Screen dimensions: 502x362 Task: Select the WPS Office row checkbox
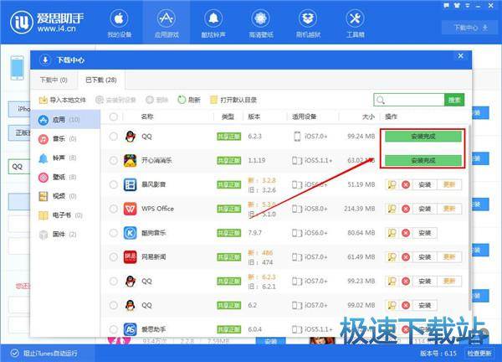pyautogui.click(x=113, y=209)
